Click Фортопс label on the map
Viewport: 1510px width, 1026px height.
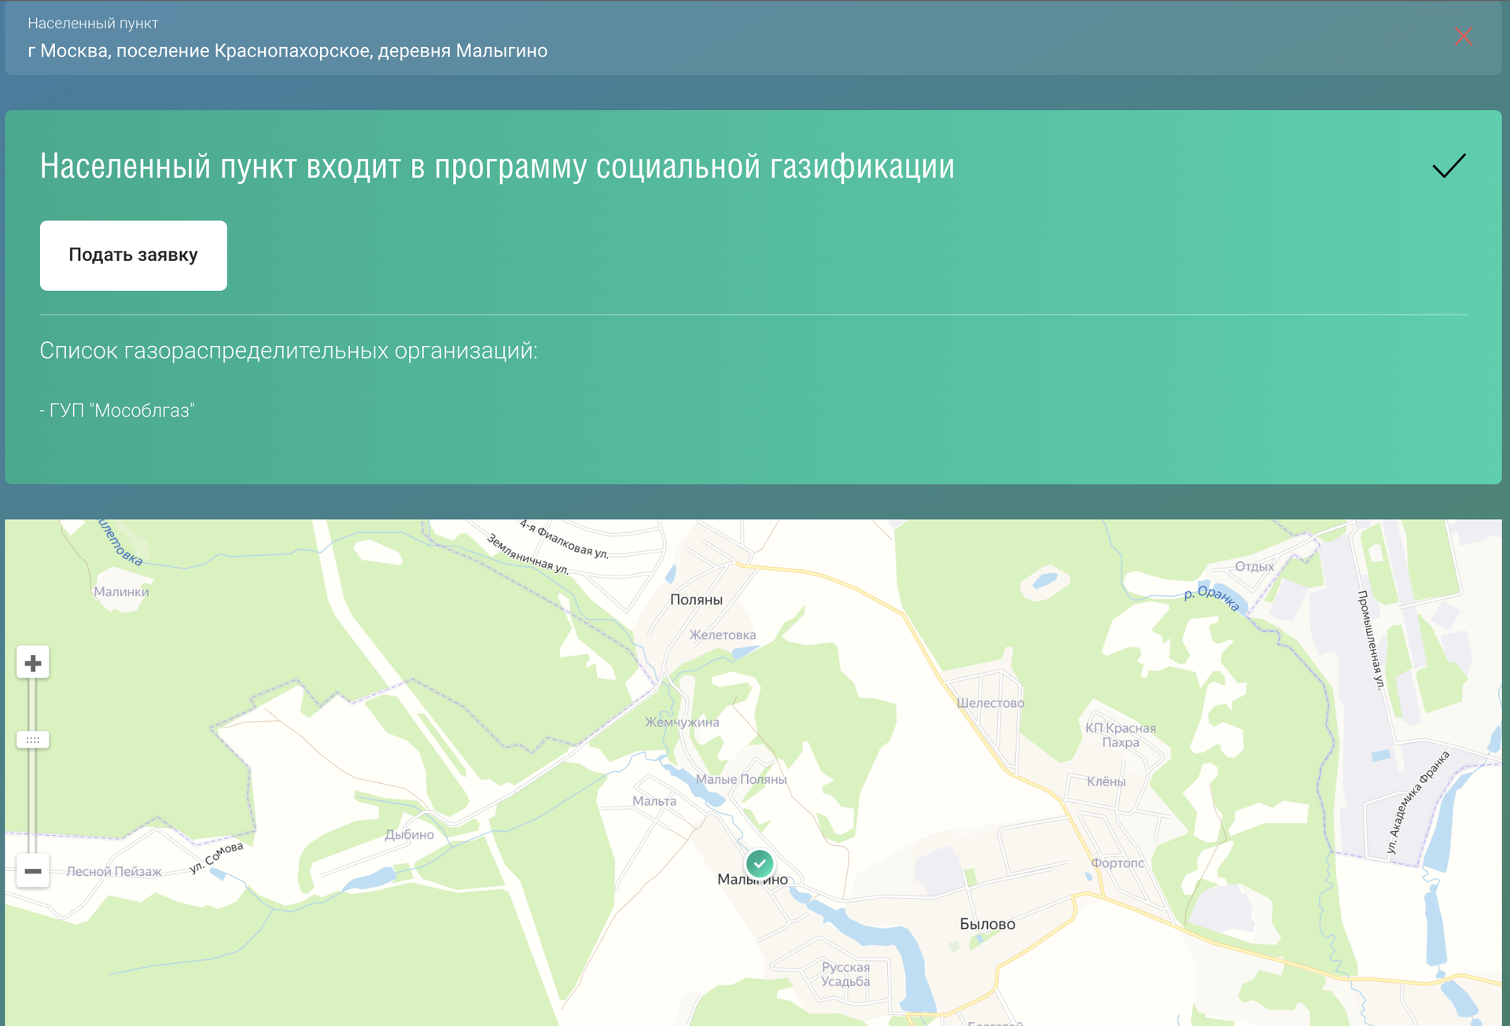click(x=1118, y=863)
